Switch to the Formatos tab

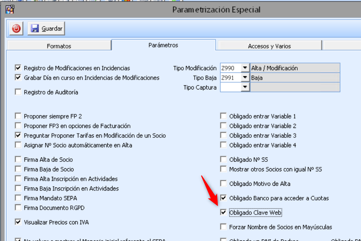(59, 46)
